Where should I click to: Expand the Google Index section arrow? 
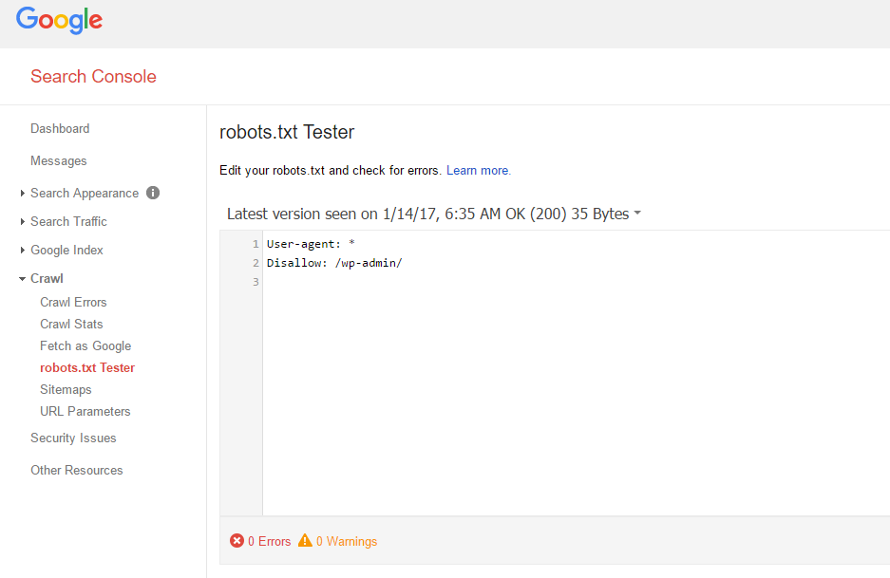(x=22, y=251)
